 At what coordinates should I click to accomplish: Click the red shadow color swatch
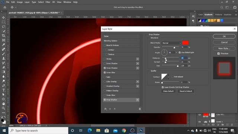click(185, 43)
